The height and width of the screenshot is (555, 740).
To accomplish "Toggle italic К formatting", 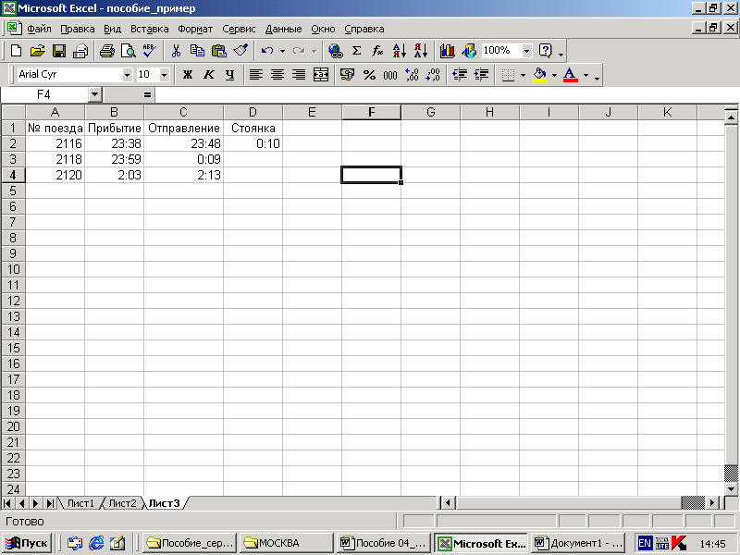I will (209, 75).
